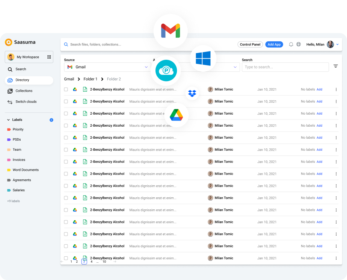Select the last row's checkbox
Viewport: 347px width, 280px height.
point(66,258)
